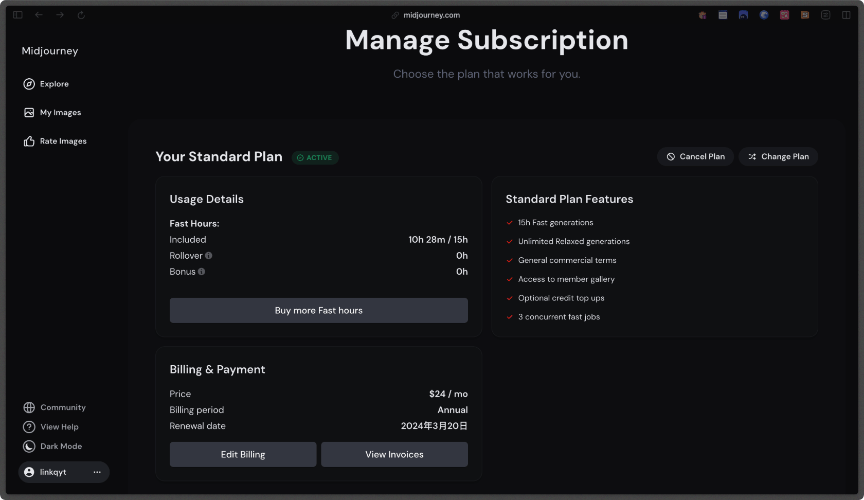The image size is (864, 500).
Task: Click the orange S extension icon
Action: pyautogui.click(x=805, y=15)
